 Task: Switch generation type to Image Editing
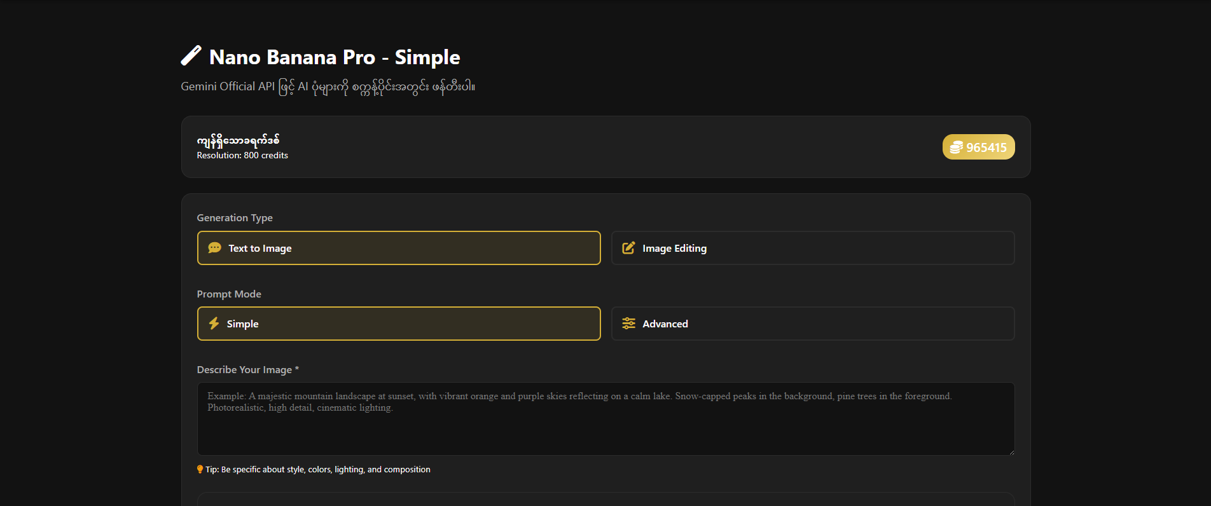[812, 248]
